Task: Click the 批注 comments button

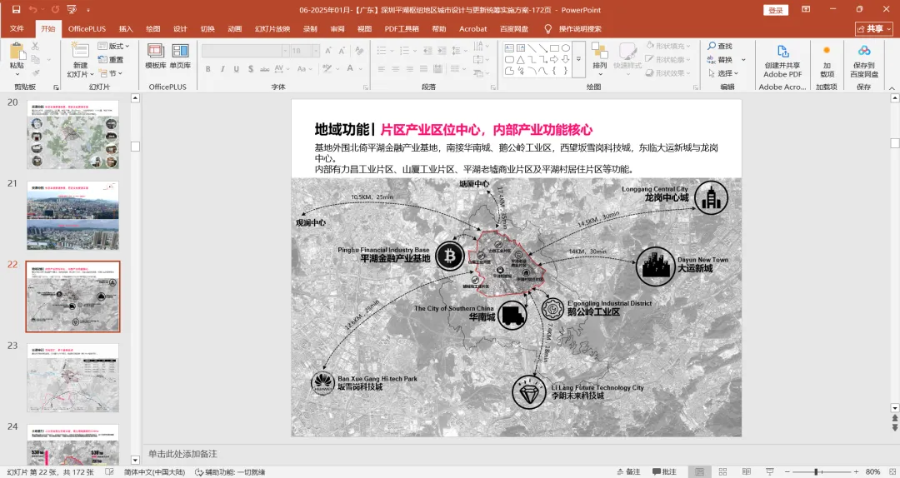Action: (664, 471)
